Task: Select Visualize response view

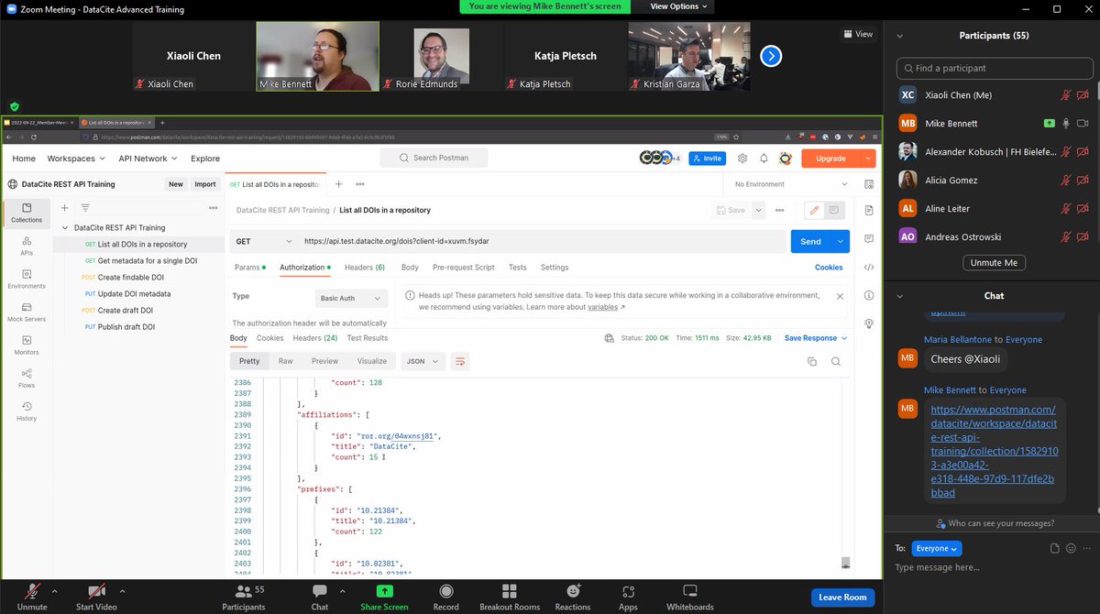Action: coord(372,361)
